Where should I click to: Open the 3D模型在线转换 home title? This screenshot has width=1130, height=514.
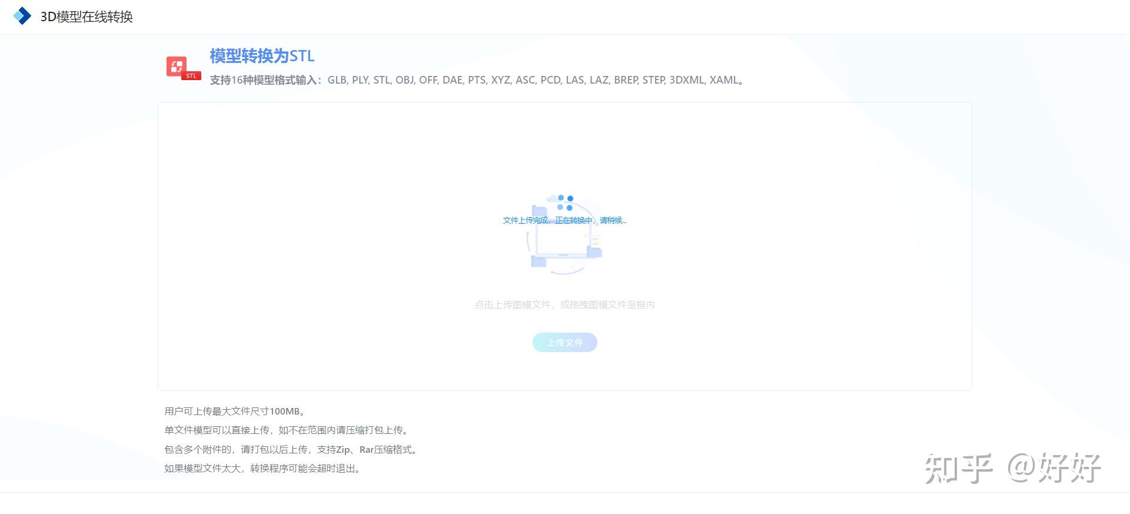click(x=87, y=16)
